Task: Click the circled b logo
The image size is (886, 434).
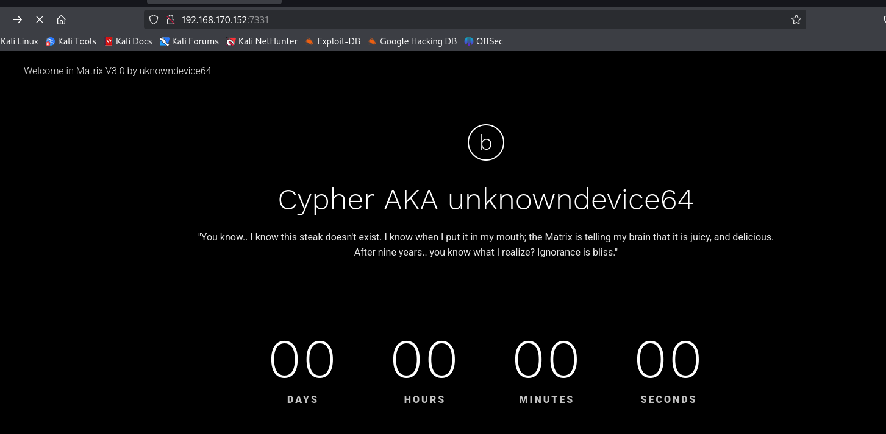Action: click(x=486, y=142)
